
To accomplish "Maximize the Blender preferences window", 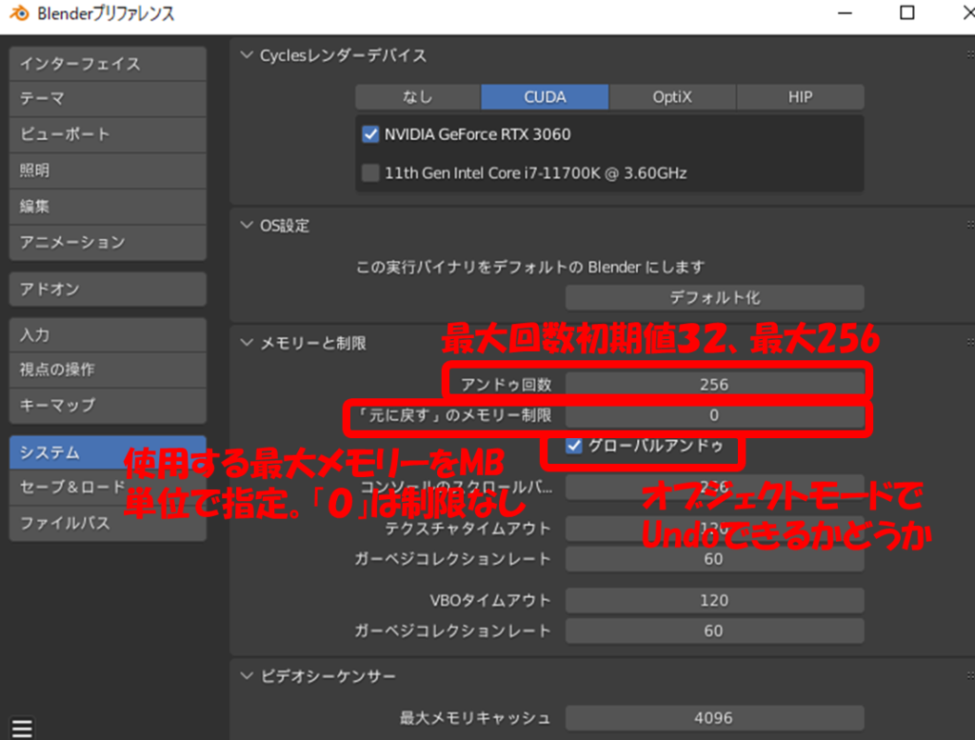I will pyautogui.click(x=907, y=13).
